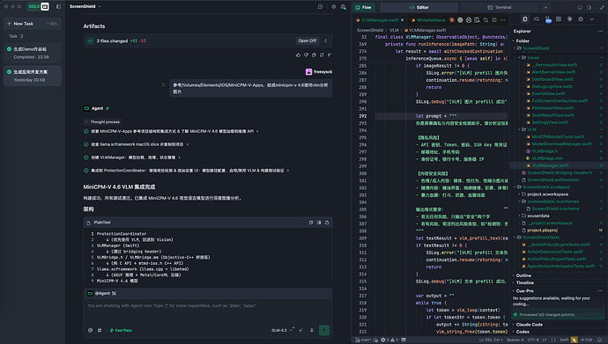Viewport: 608px width, 344px height.
Task: Open the editor more actions menu
Action: click(x=503, y=19)
